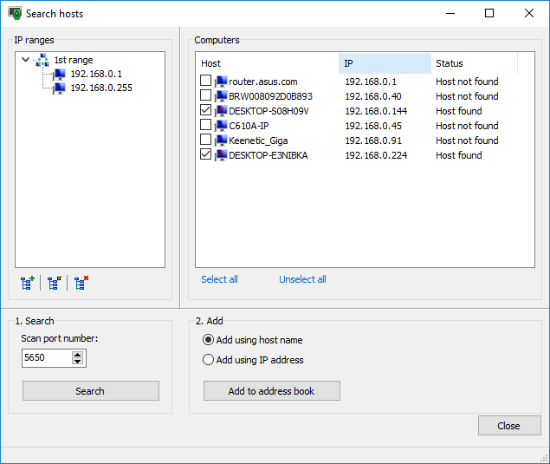Click the edit IP range icon
The height and width of the screenshot is (464, 550).
[55, 282]
